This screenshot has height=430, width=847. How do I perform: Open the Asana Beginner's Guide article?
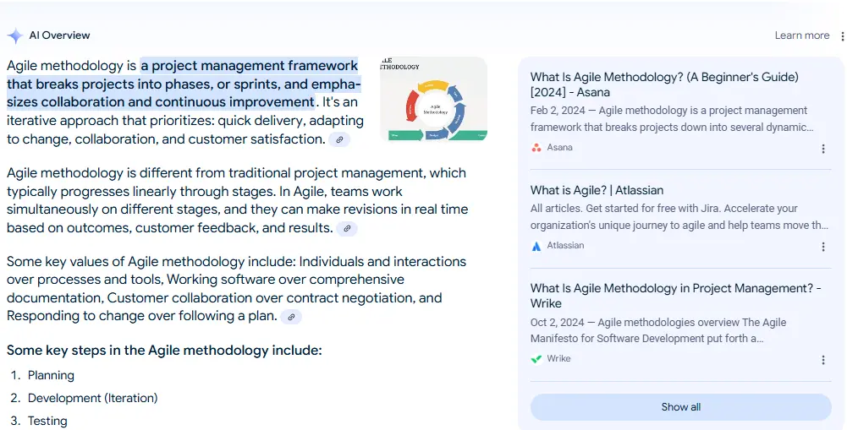pyautogui.click(x=664, y=84)
